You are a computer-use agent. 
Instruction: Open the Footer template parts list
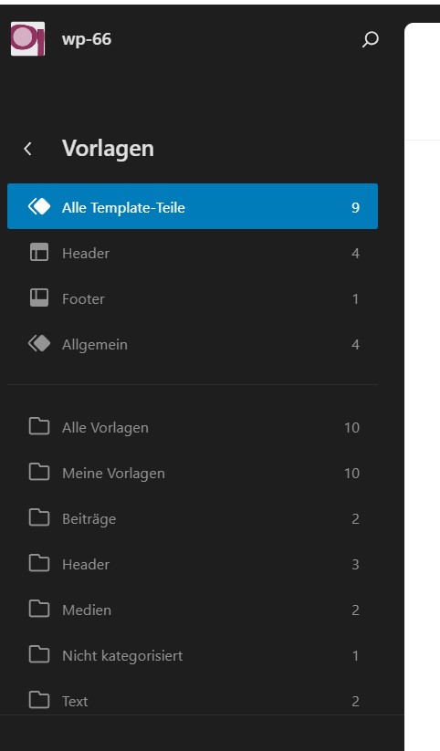193,298
